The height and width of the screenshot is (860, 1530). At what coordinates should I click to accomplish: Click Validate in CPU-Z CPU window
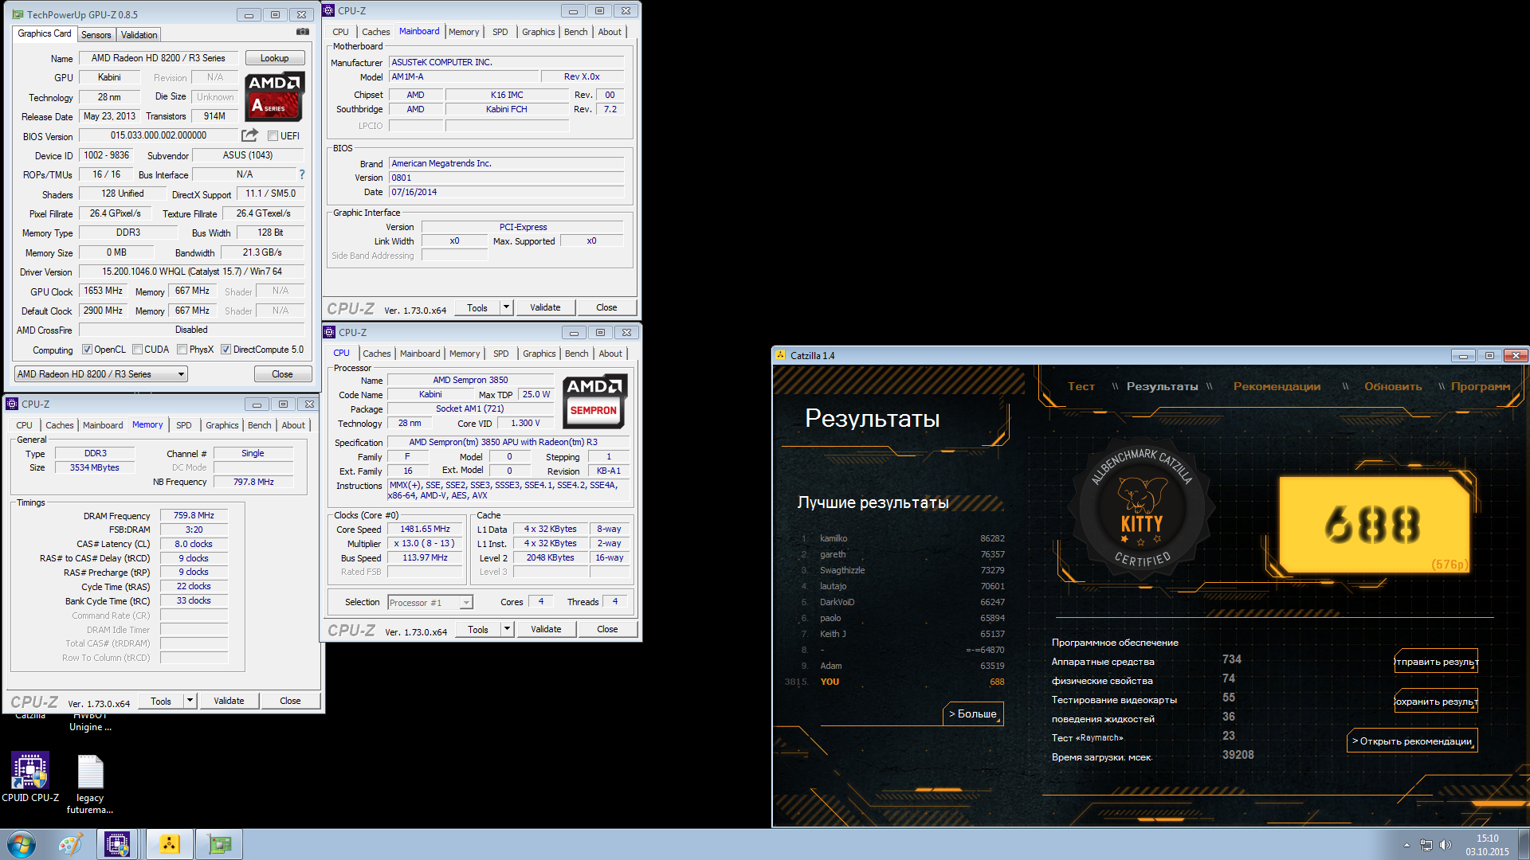pos(546,629)
